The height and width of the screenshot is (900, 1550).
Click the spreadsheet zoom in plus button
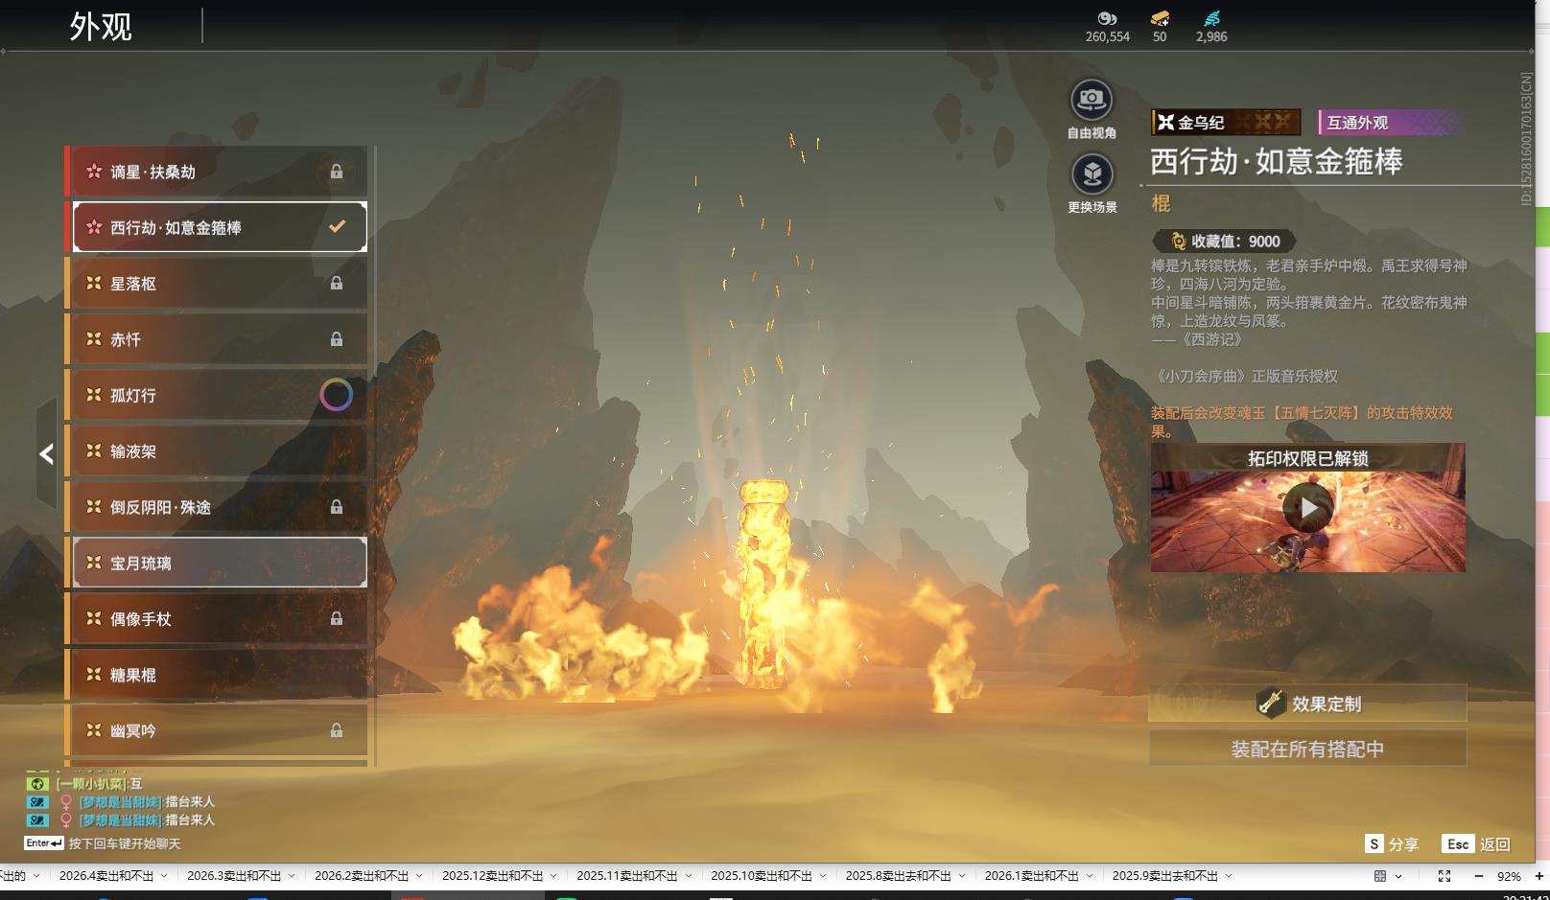coord(1540,876)
